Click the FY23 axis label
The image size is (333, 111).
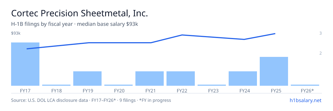coord(212,90)
